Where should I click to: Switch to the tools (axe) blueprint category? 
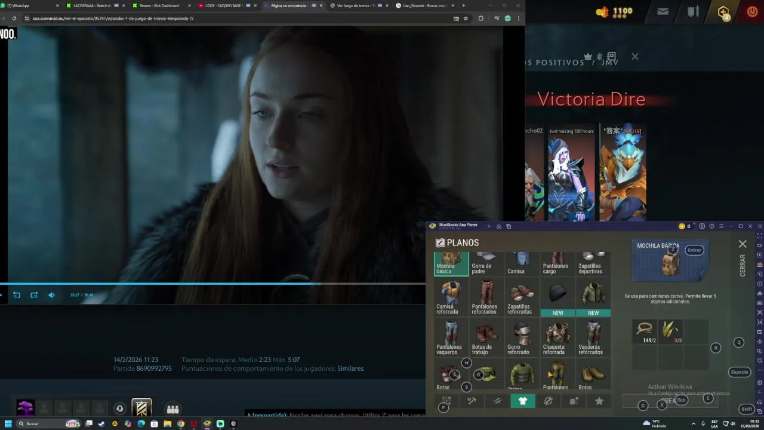[x=472, y=401]
